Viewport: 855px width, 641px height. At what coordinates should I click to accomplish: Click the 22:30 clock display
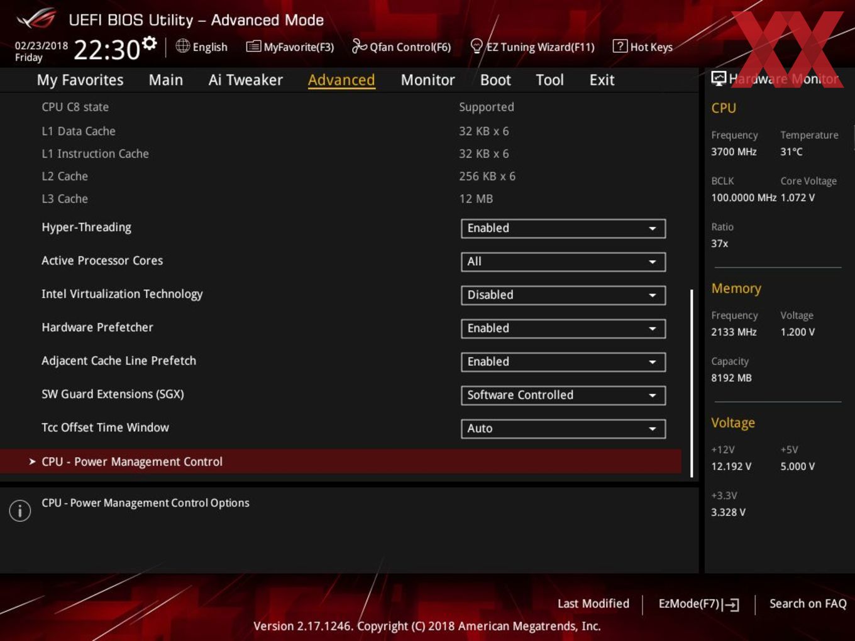107,49
